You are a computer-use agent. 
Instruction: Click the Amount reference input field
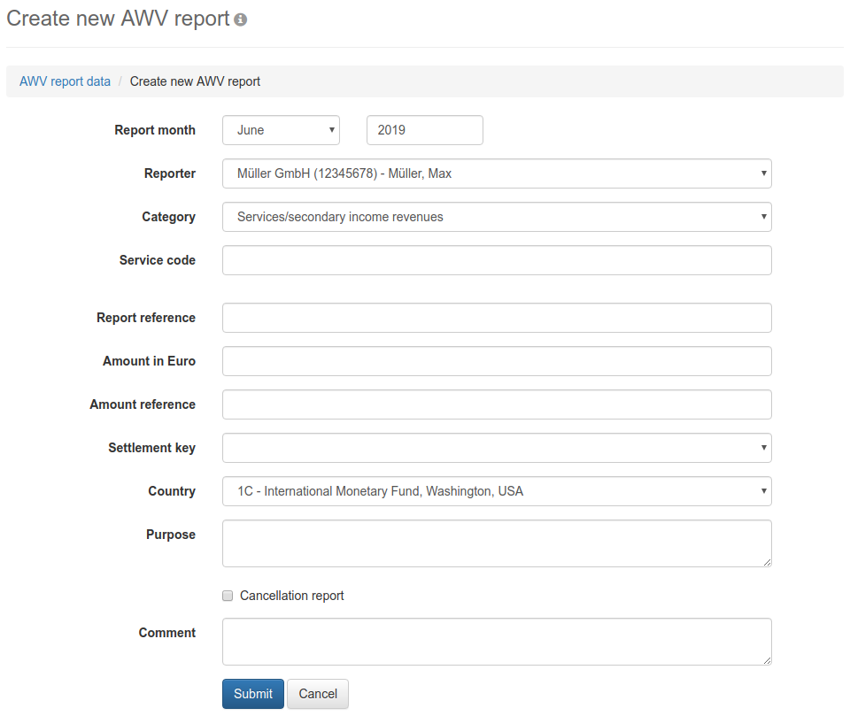pyautogui.click(x=497, y=404)
